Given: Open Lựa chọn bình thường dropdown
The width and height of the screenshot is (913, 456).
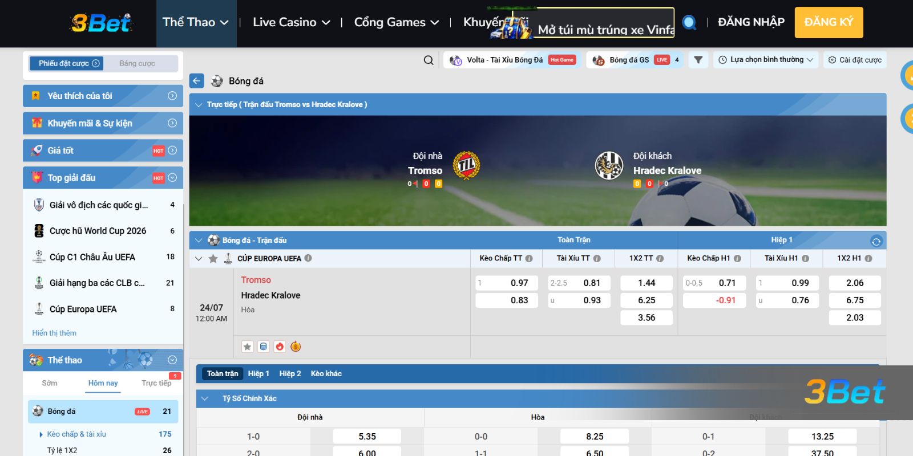Looking at the screenshot, I should [x=766, y=60].
